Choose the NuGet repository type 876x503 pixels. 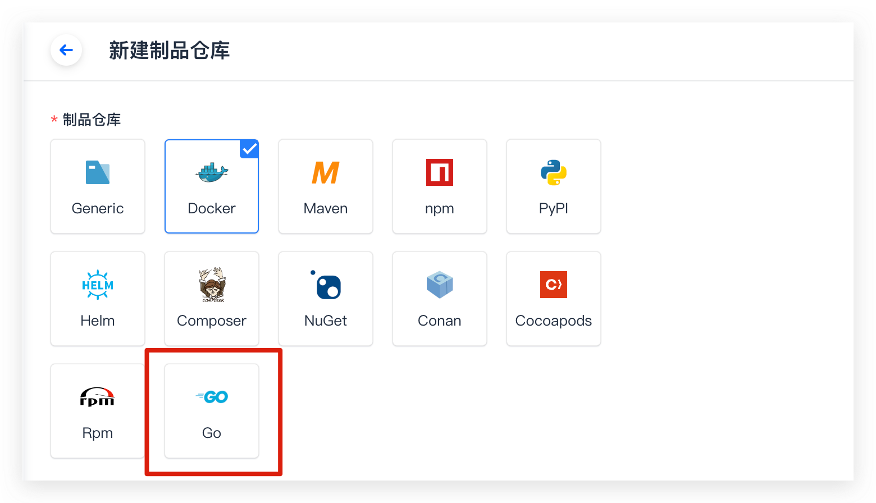(x=326, y=299)
